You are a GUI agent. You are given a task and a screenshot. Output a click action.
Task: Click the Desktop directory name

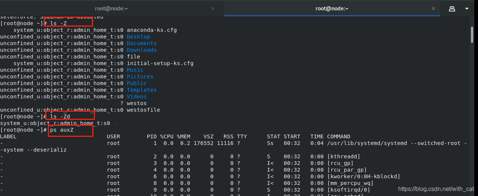pyautogui.click(x=138, y=37)
